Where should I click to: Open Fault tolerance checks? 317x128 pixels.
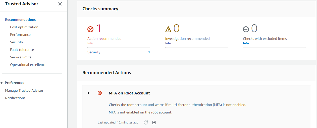pyautogui.click(x=22, y=50)
